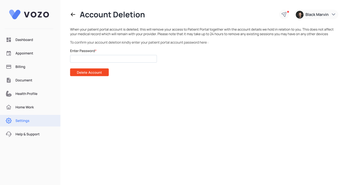This screenshot has width=348, height=185.
Task: Click Black Marvin's profile avatar
Action: [x=299, y=15]
